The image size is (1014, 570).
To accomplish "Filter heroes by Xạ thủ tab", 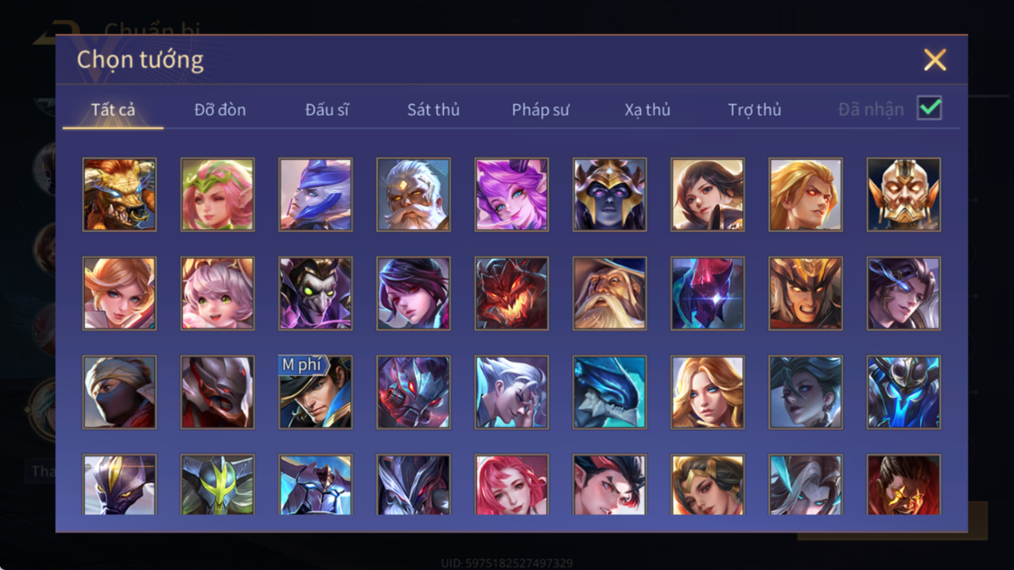I will click(647, 110).
